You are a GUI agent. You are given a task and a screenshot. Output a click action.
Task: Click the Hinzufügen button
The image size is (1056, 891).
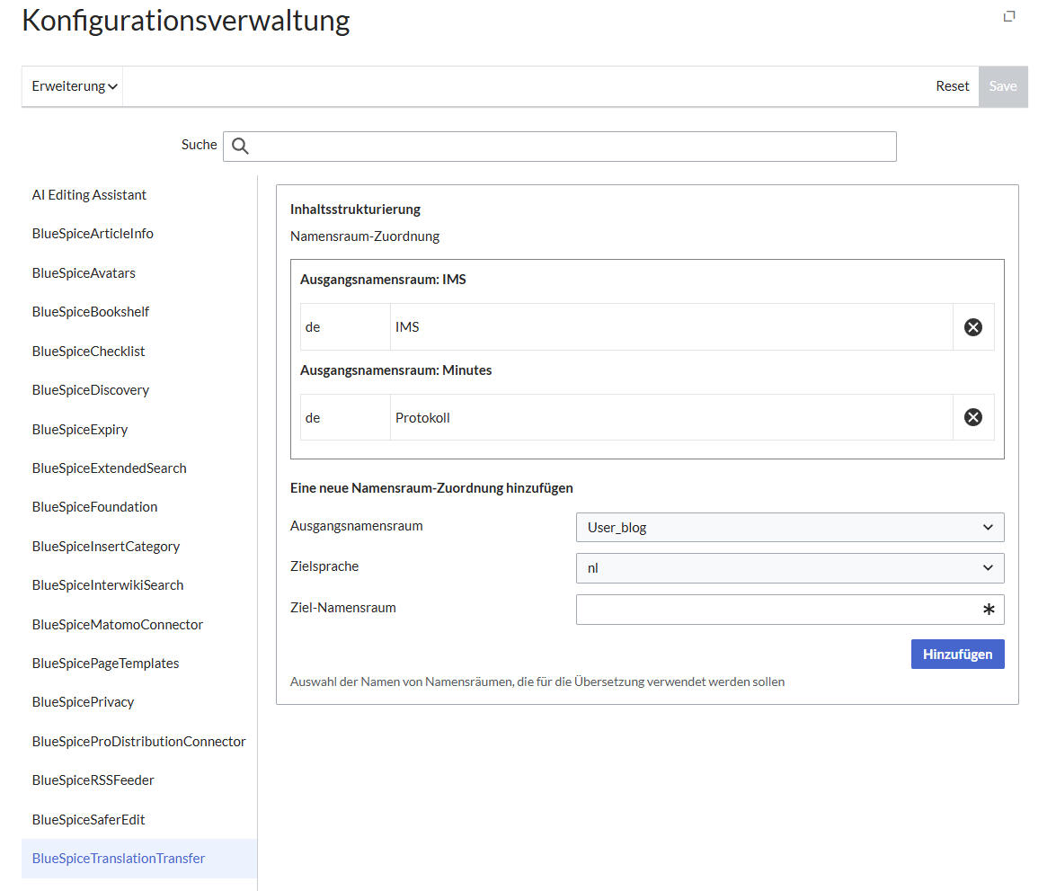(957, 655)
